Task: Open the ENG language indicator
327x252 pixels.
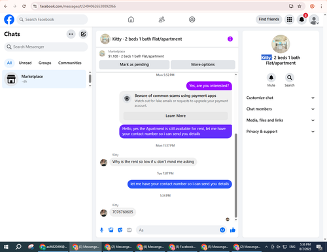Action: pos(292,247)
